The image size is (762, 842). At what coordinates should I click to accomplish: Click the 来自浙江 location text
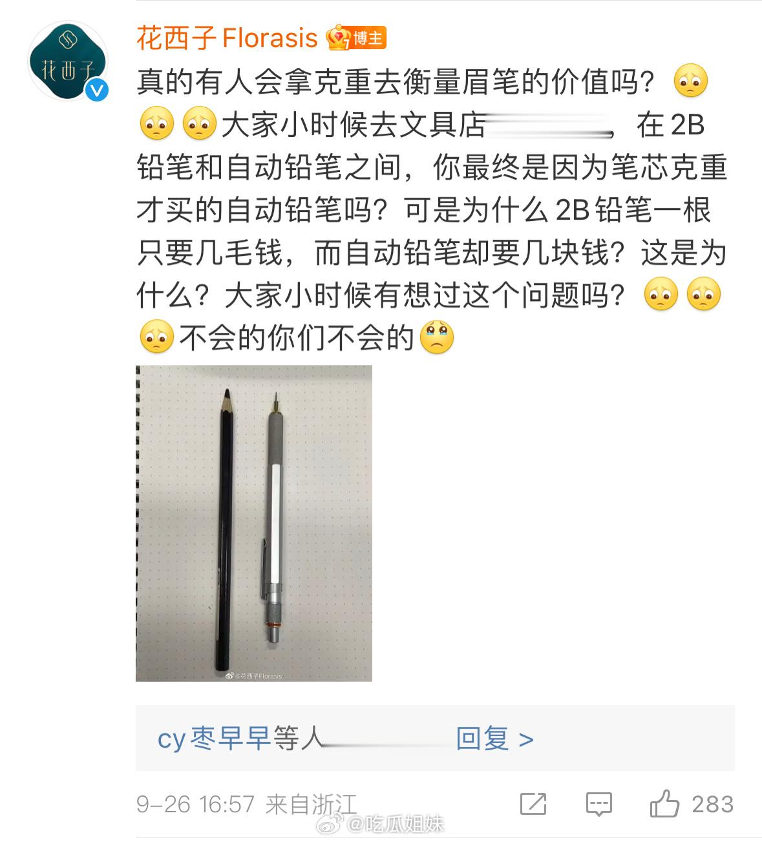[311, 805]
